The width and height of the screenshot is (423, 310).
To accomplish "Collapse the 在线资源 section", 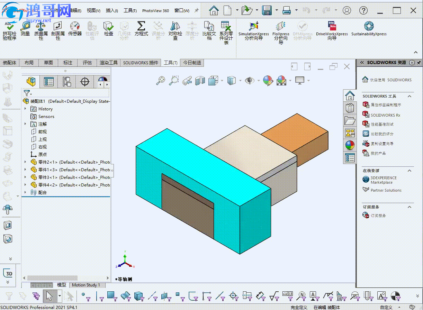I will pyautogui.click(x=410, y=171).
